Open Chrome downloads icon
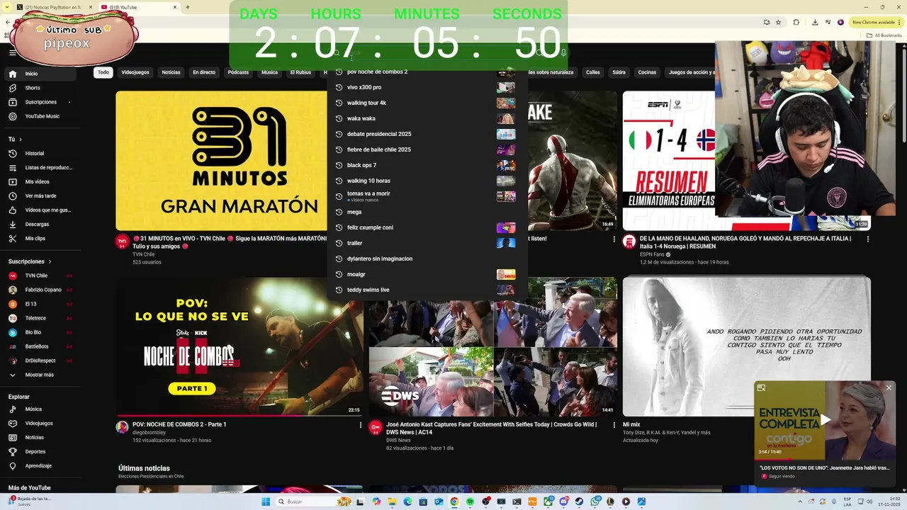This screenshot has height=510, width=907. [815, 22]
